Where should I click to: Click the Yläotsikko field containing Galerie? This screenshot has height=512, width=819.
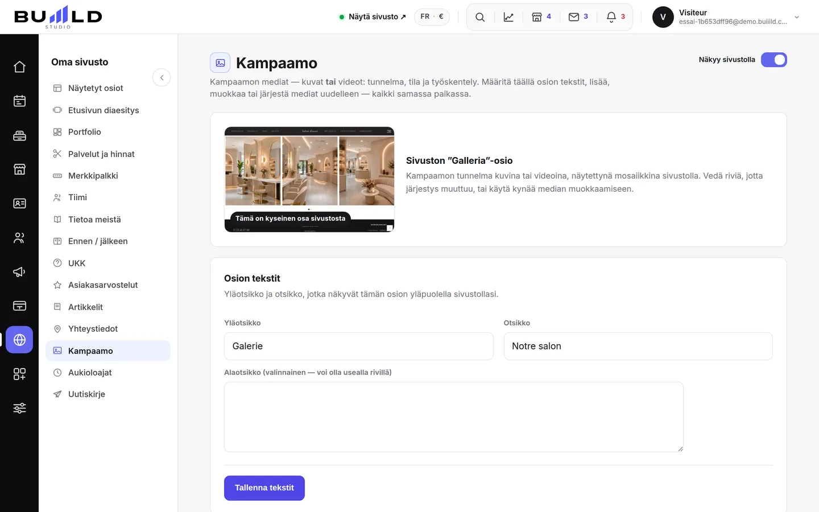click(359, 346)
